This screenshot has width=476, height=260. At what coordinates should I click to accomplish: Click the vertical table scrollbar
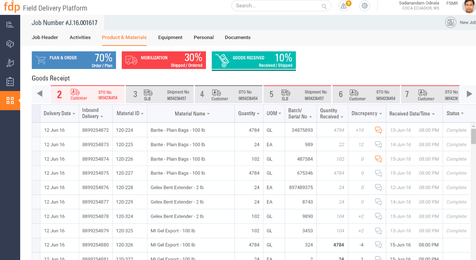click(x=473, y=137)
